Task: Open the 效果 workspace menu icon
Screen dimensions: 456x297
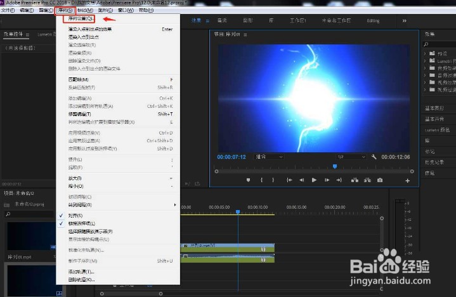Action: pyautogui.click(x=207, y=21)
